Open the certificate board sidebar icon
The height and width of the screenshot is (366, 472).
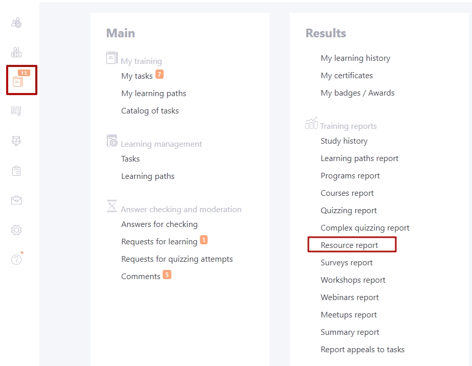click(x=16, y=111)
